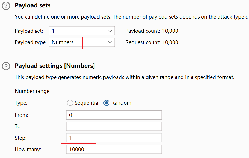Screen dimensions: 249x158
Task: Click the help icon beside Payload settings
Action: click(6, 66)
